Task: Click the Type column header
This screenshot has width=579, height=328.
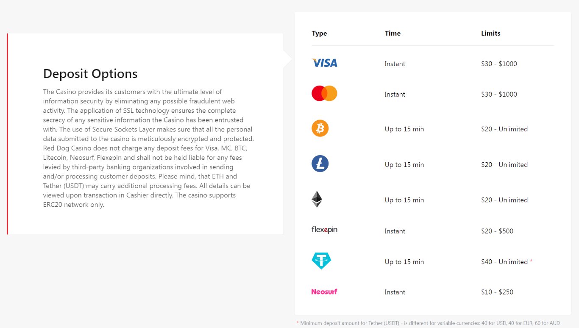Action: click(319, 33)
